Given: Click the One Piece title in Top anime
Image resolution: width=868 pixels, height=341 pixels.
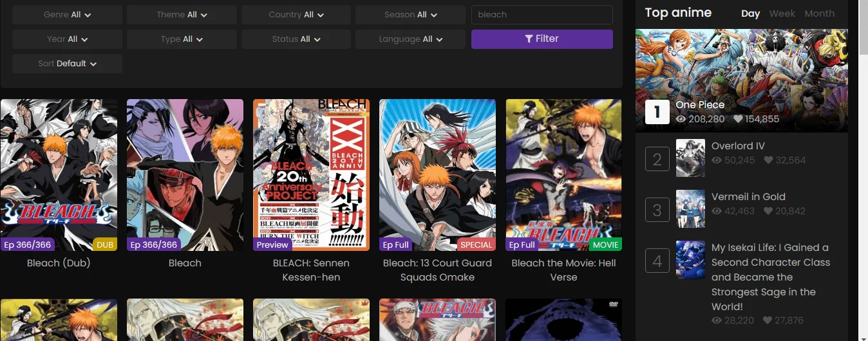Looking at the screenshot, I should 700,105.
